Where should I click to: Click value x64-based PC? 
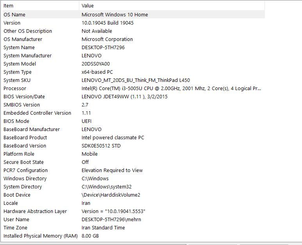pyautogui.click(x=97, y=72)
